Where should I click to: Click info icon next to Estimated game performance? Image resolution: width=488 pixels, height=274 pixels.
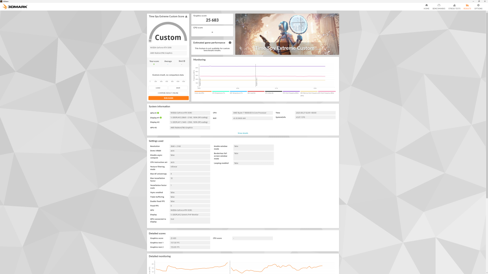pyautogui.click(x=230, y=43)
